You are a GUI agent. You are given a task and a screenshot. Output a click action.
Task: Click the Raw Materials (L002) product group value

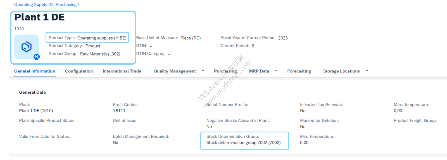(100, 54)
